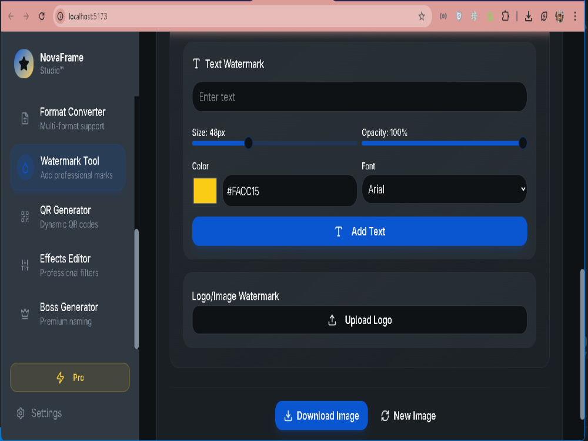The image size is (588, 441).
Task: Start over with New Image
Action: tap(408, 416)
